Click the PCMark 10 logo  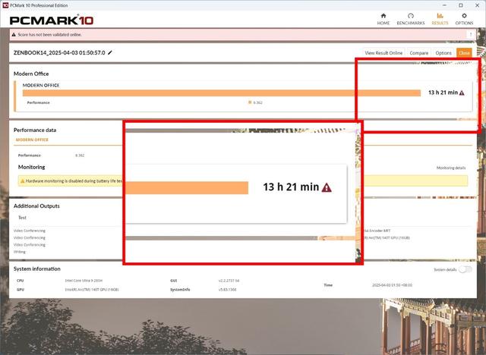coord(52,20)
